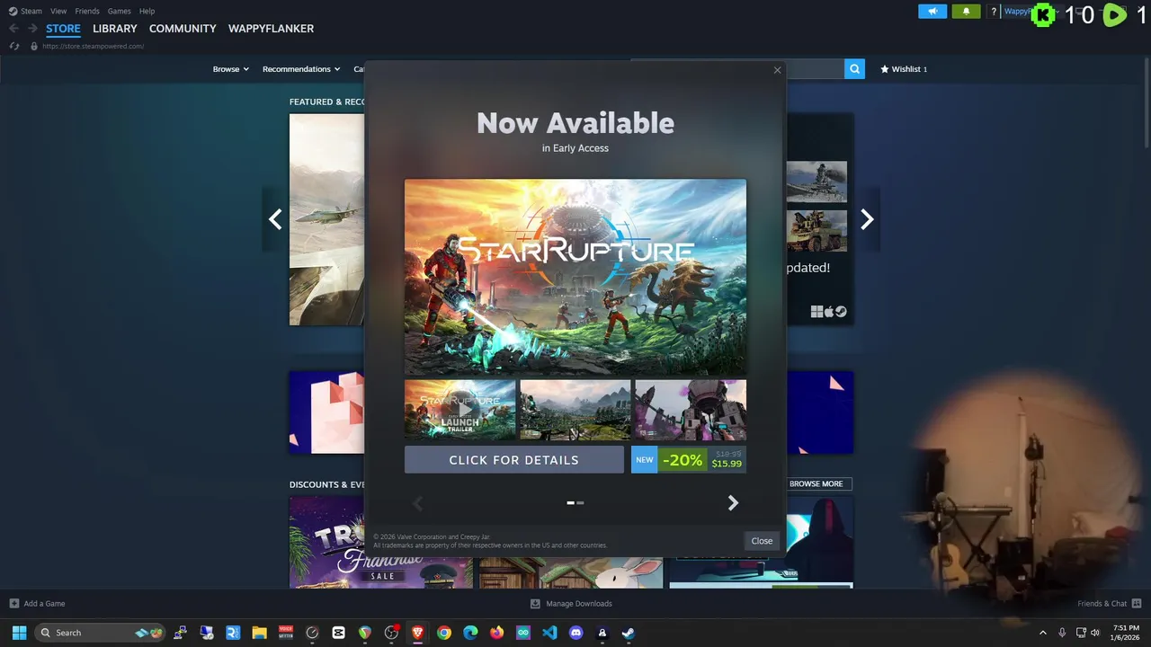Expand the Browse dropdown
Viewport: 1151px width, 647px height.
tap(230, 69)
